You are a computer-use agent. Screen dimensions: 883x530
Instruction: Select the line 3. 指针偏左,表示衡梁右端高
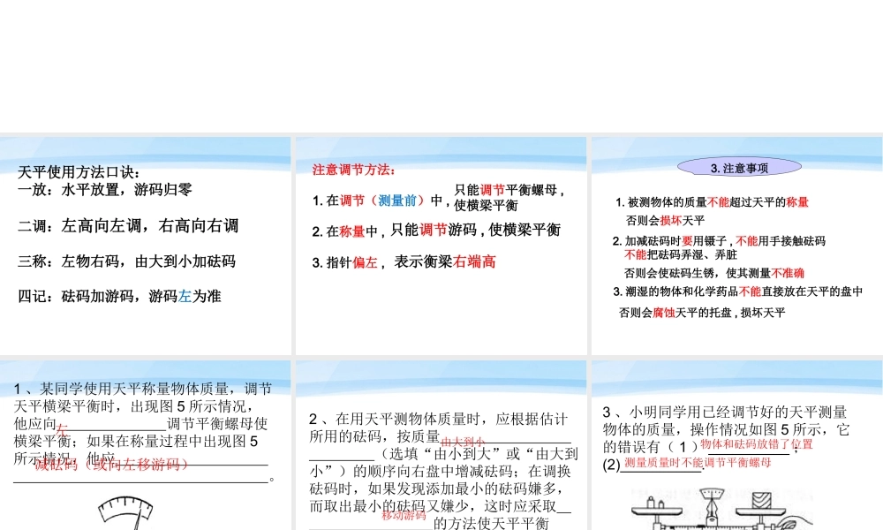[x=404, y=261]
